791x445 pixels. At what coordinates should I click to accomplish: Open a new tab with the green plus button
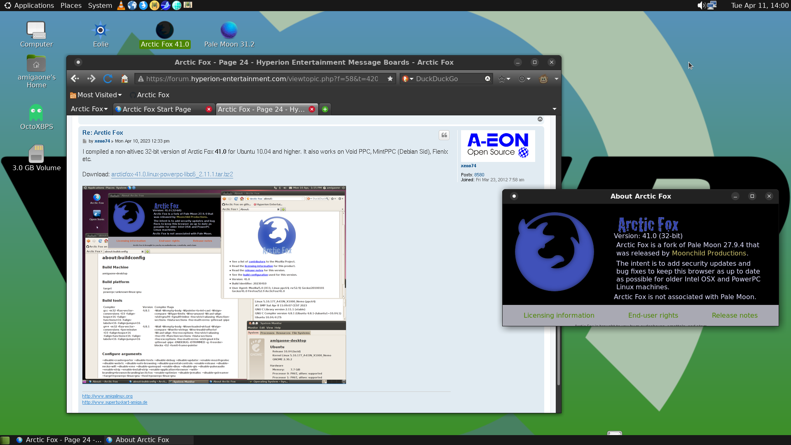point(325,109)
